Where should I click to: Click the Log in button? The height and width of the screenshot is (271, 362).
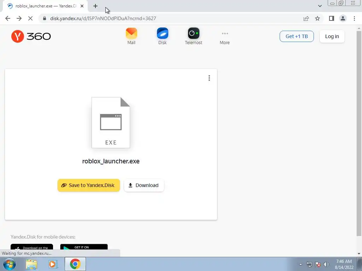(x=332, y=36)
